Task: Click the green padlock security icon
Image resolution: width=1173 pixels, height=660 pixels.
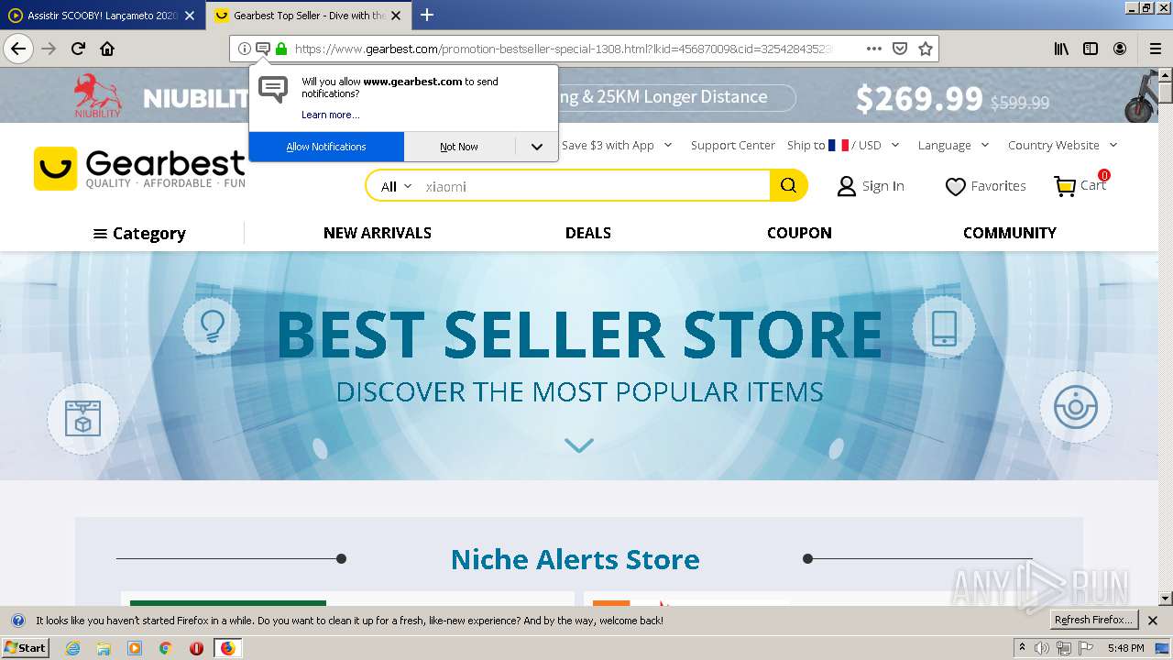Action: coord(281,49)
